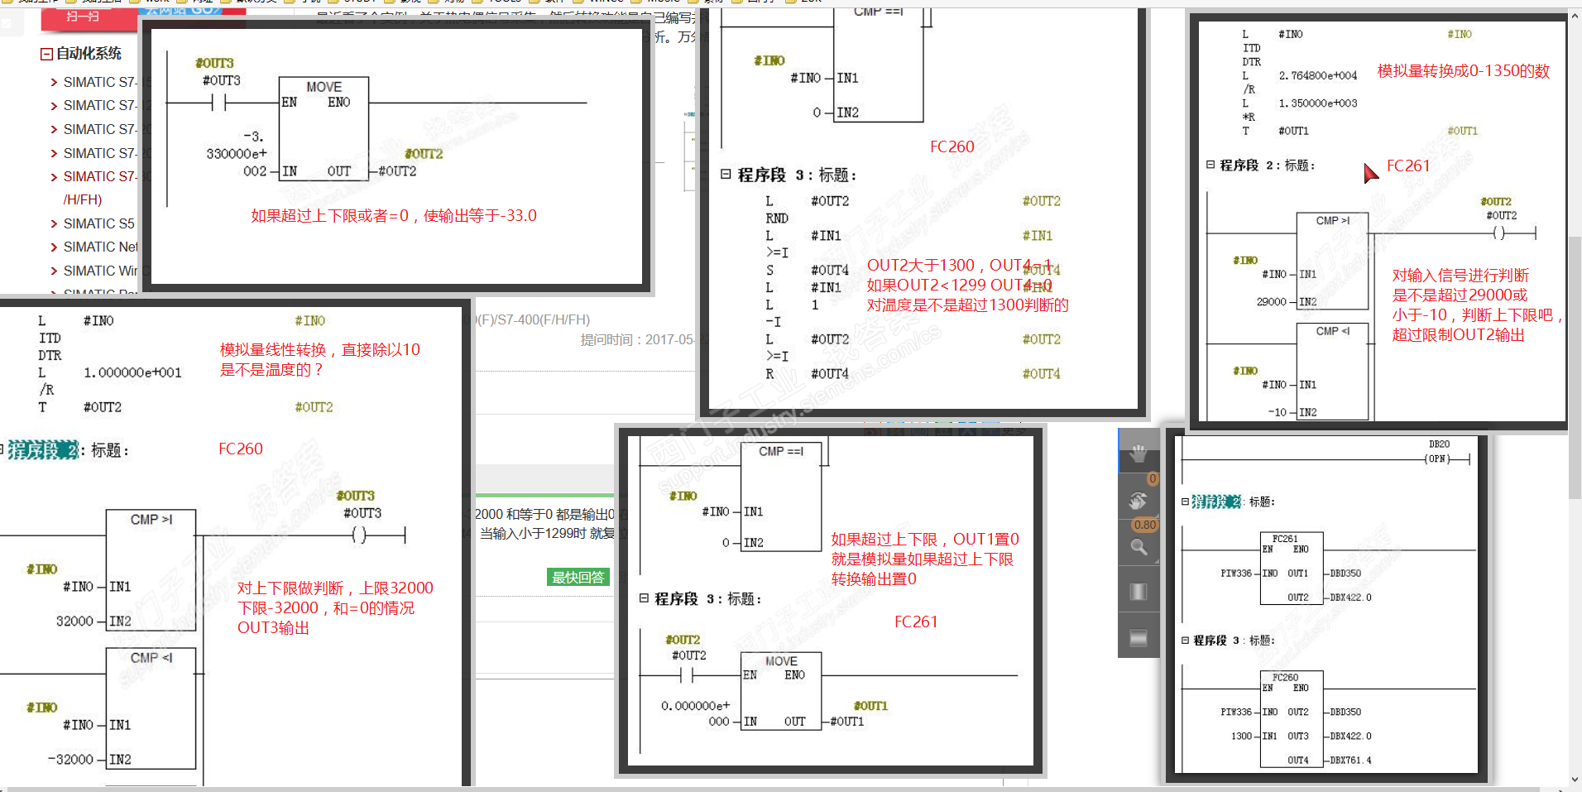Expand the red highlighted SIMATIC S7 row

pyautogui.click(x=55, y=177)
